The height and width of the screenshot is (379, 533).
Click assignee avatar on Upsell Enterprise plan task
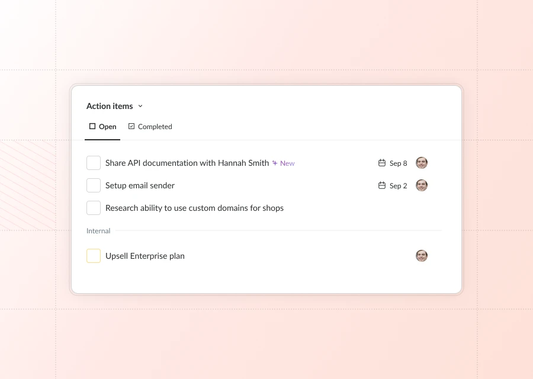point(422,256)
